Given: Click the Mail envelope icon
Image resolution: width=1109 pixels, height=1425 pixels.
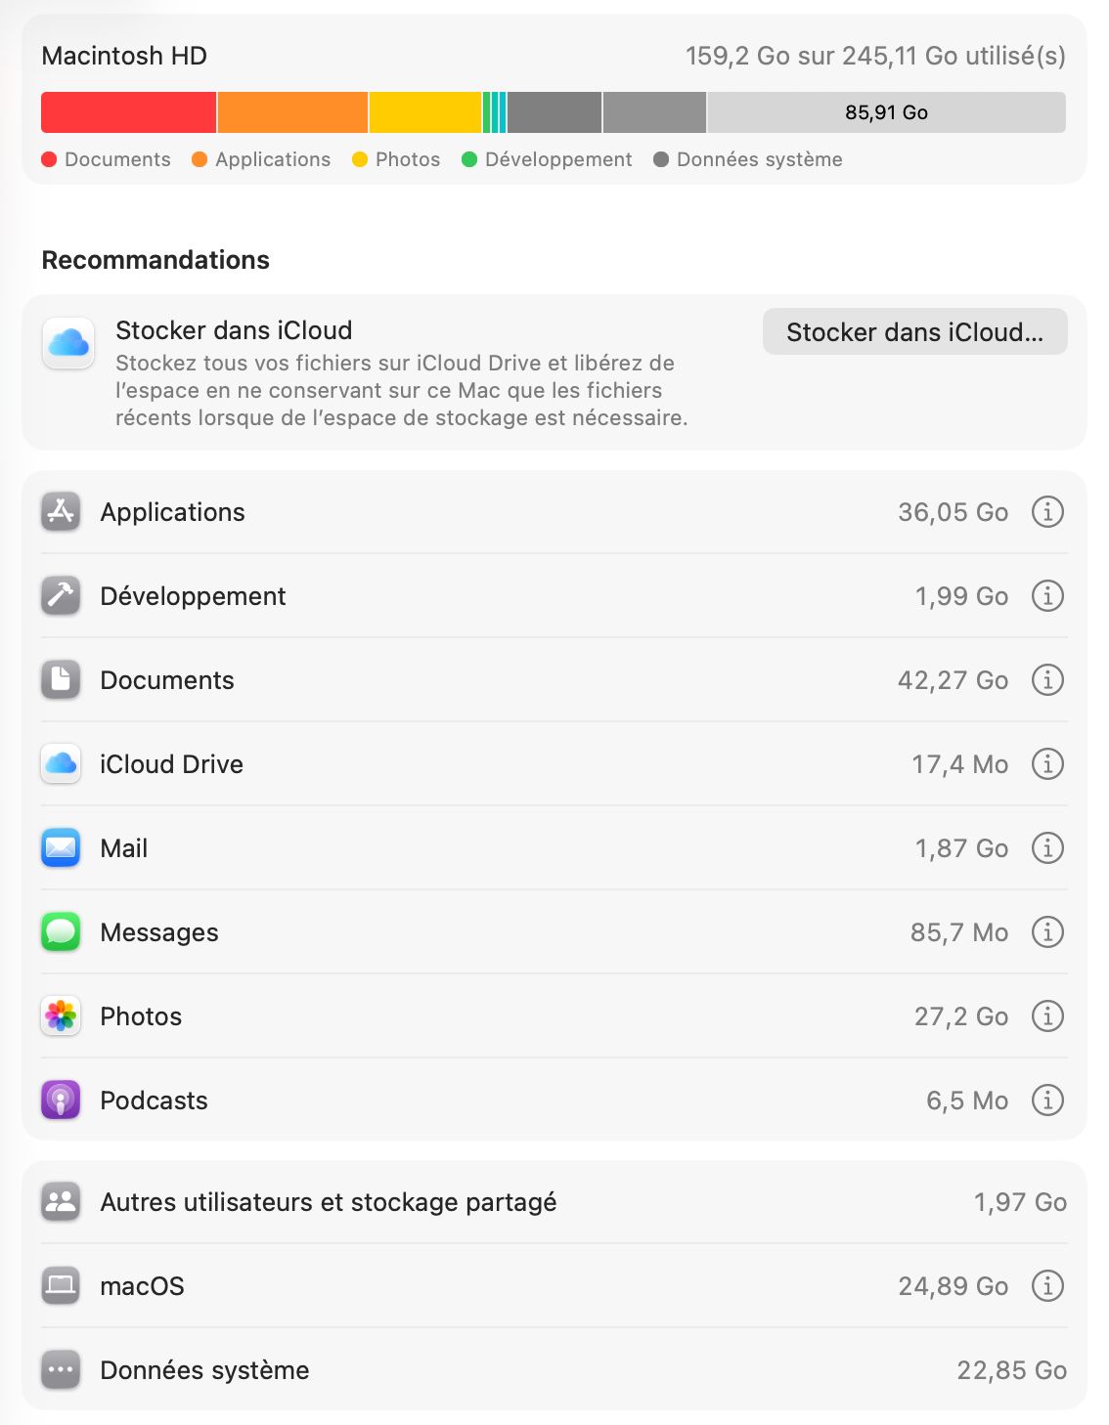Looking at the screenshot, I should pos(61,848).
